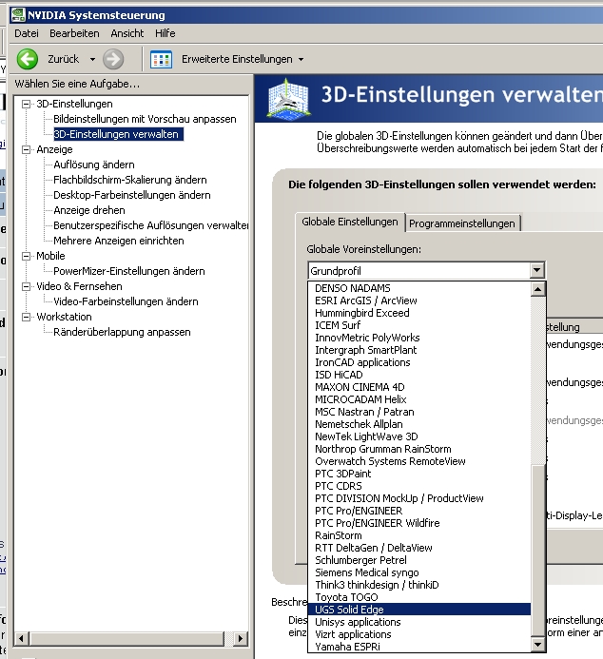603x659 pixels.
Task: Choose MAXON CINEMA 4D profile
Action: click(419, 387)
